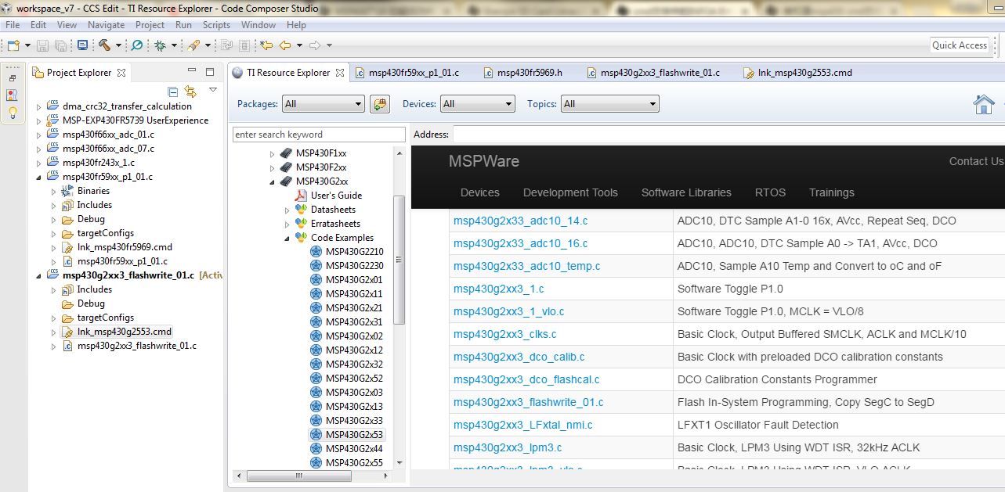Screen dimensions: 1005x492
Task: Click Software Libraries in MSPWare nav
Action: [x=686, y=192]
